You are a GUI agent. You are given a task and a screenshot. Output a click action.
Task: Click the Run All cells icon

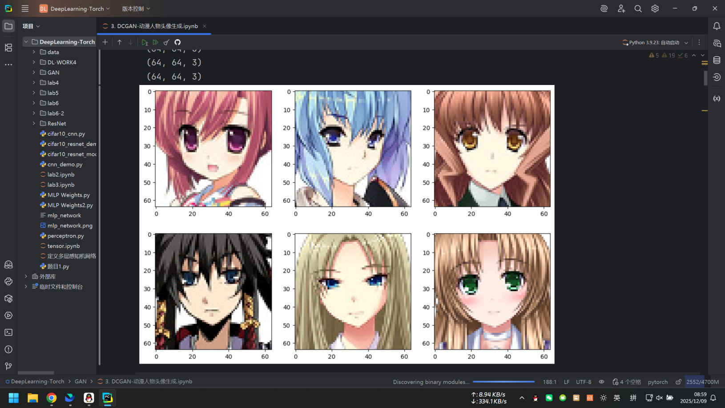(x=155, y=42)
